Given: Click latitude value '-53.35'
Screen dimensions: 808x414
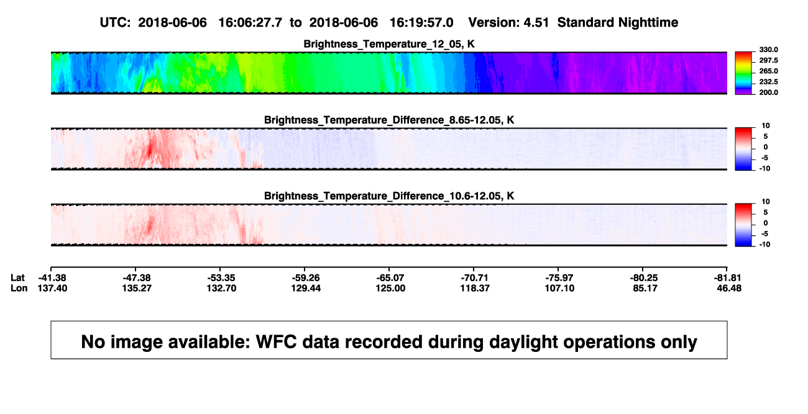Looking at the screenshot, I should point(221,277).
